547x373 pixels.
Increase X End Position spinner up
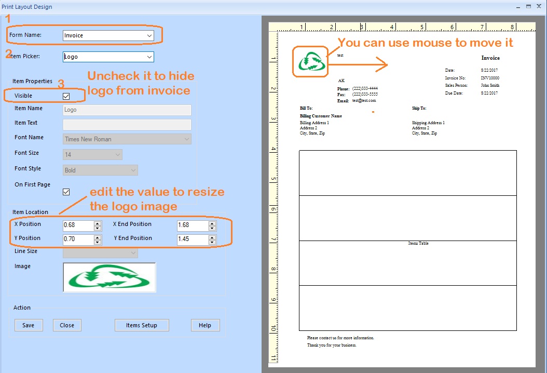[212, 223]
